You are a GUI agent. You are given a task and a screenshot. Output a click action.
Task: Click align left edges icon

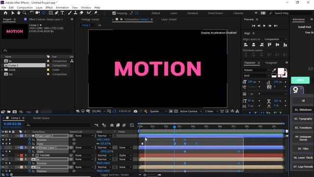pyautogui.click(x=246, y=45)
